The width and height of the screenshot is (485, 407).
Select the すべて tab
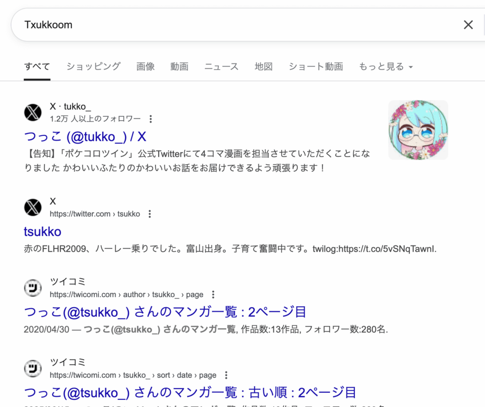37,66
